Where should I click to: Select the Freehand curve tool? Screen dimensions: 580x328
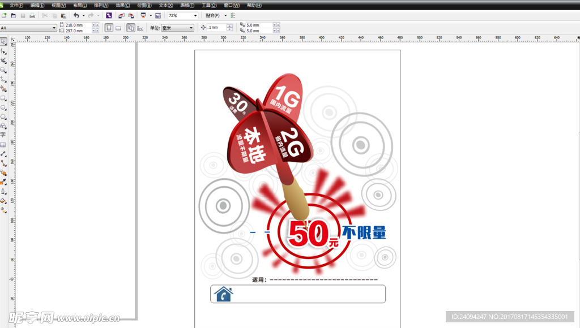coord(3,79)
